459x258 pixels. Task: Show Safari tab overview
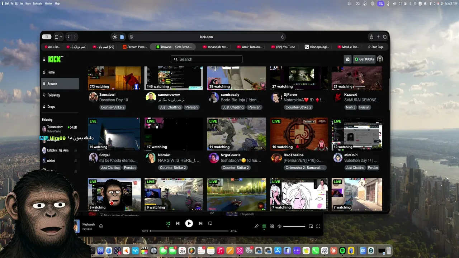[384, 37]
